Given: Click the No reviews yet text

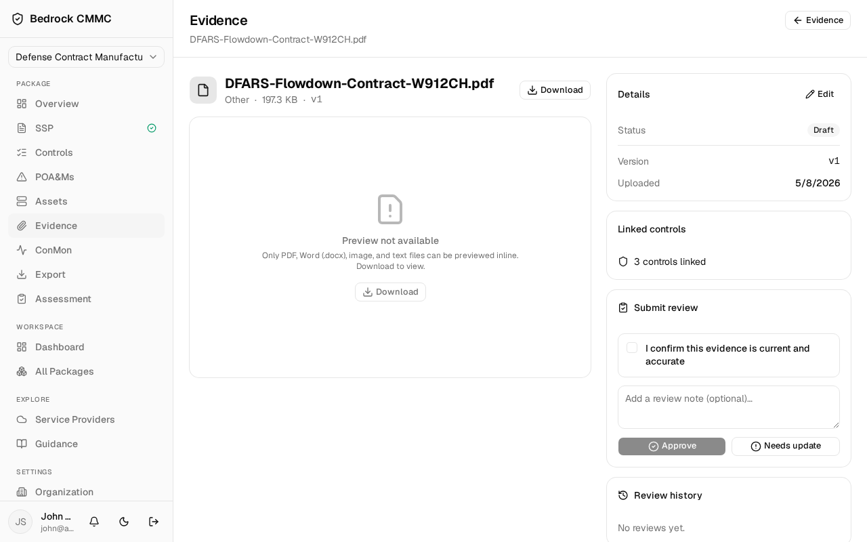Looking at the screenshot, I should coord(651,528).
